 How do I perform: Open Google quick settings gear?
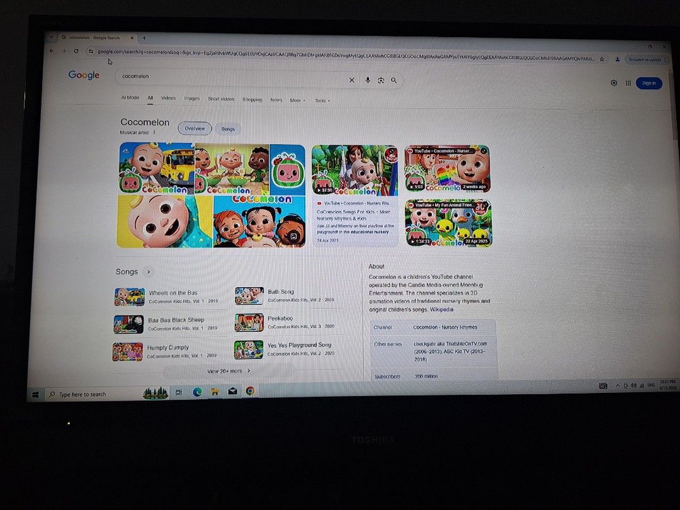pos(614,83)
